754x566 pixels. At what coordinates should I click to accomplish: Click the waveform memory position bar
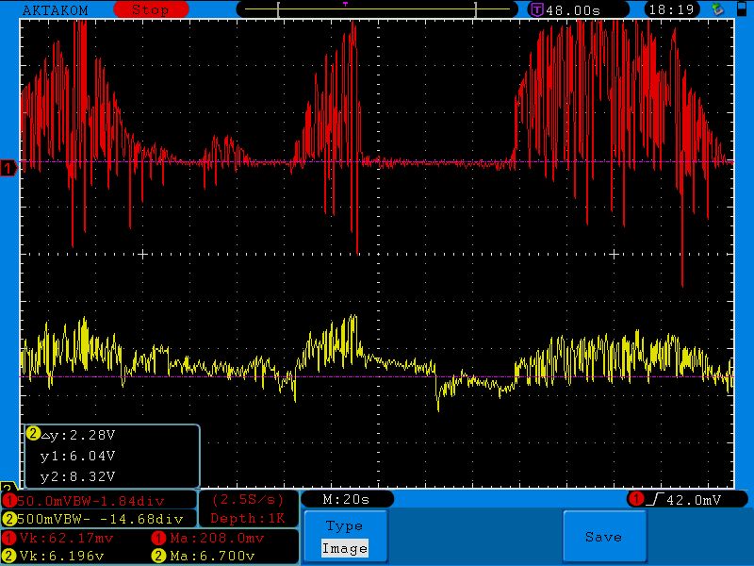coord(377,9)
